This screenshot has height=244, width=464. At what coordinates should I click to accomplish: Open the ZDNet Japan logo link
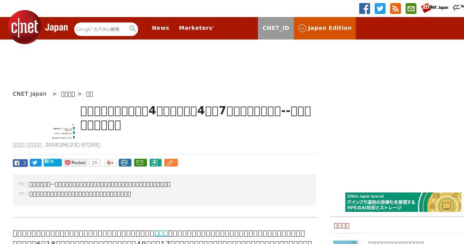(435, 8)
